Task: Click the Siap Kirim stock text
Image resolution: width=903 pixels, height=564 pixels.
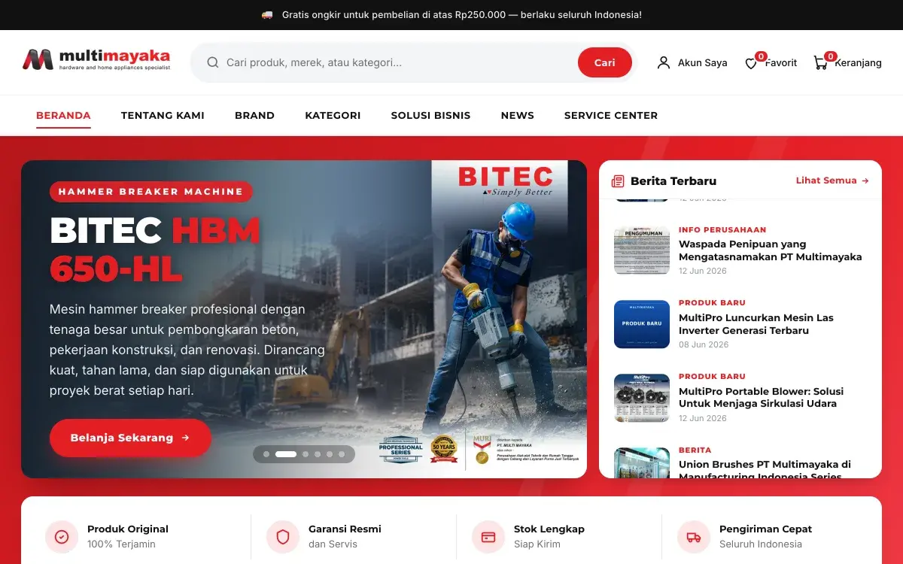Action: click(537, 544)
